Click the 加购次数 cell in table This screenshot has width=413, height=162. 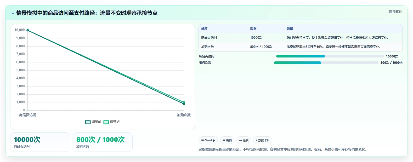click(x=207, y=47)
